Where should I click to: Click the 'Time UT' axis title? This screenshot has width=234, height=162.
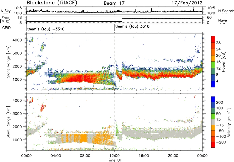[x=114, y=160]
